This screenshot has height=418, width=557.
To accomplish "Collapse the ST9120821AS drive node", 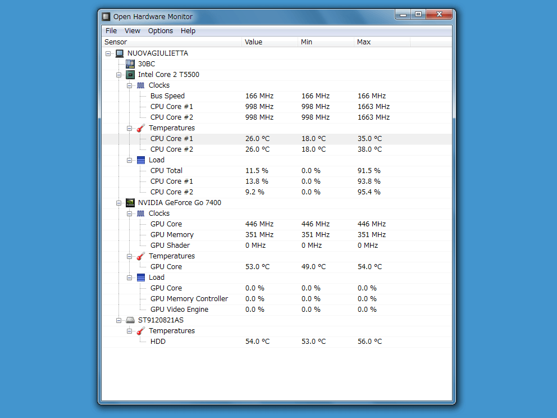I will tap(118, 320).
